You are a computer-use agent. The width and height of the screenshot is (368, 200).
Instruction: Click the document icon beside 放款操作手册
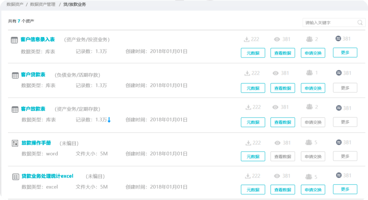pyautogui.click(x=15, y=143)
